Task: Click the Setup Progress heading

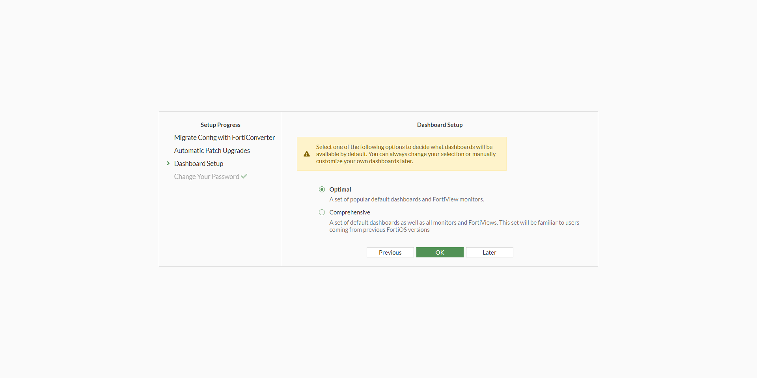Action: (220, 125)
